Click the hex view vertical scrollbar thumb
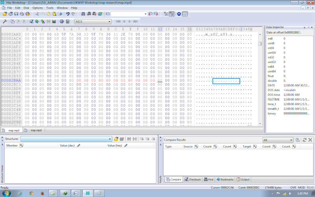The image size is (315, 197). click(260, 44)
